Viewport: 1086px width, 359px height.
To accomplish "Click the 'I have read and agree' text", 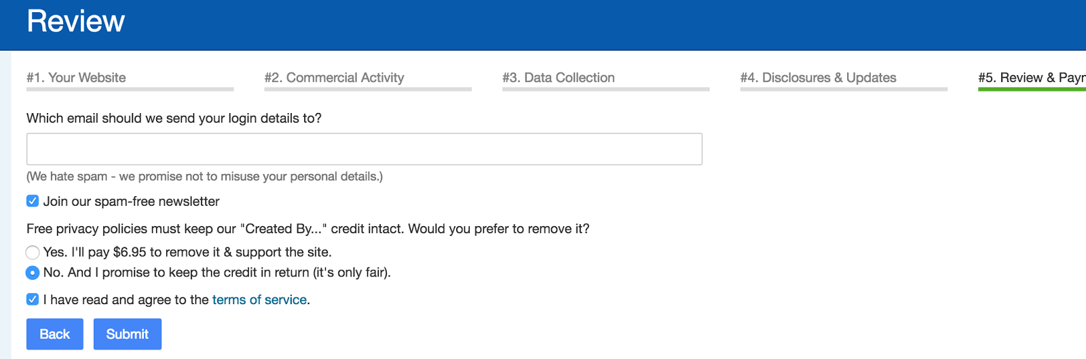I will pyautogui.click(x=126, y=300).
